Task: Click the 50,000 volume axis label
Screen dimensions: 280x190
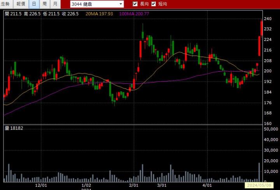Action: point(271,139)
